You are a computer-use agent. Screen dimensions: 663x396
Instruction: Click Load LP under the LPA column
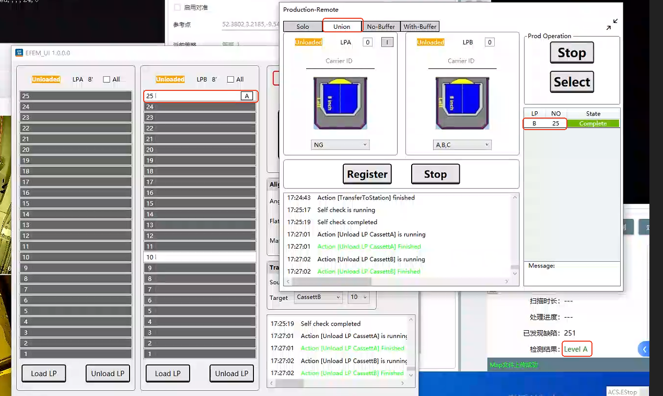pyautogui.click(x=44, y=374)
